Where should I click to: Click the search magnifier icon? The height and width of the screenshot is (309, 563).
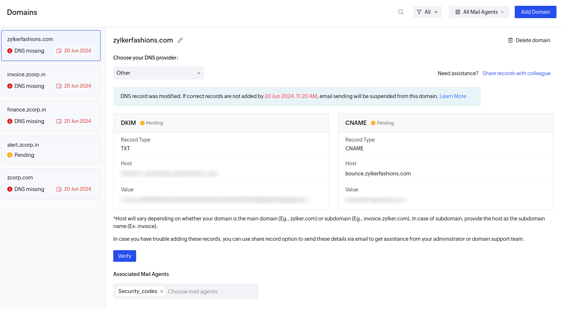click(400, 12)
